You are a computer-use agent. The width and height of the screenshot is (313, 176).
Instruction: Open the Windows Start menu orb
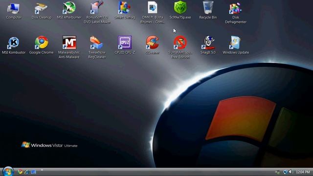pos(8,172)
